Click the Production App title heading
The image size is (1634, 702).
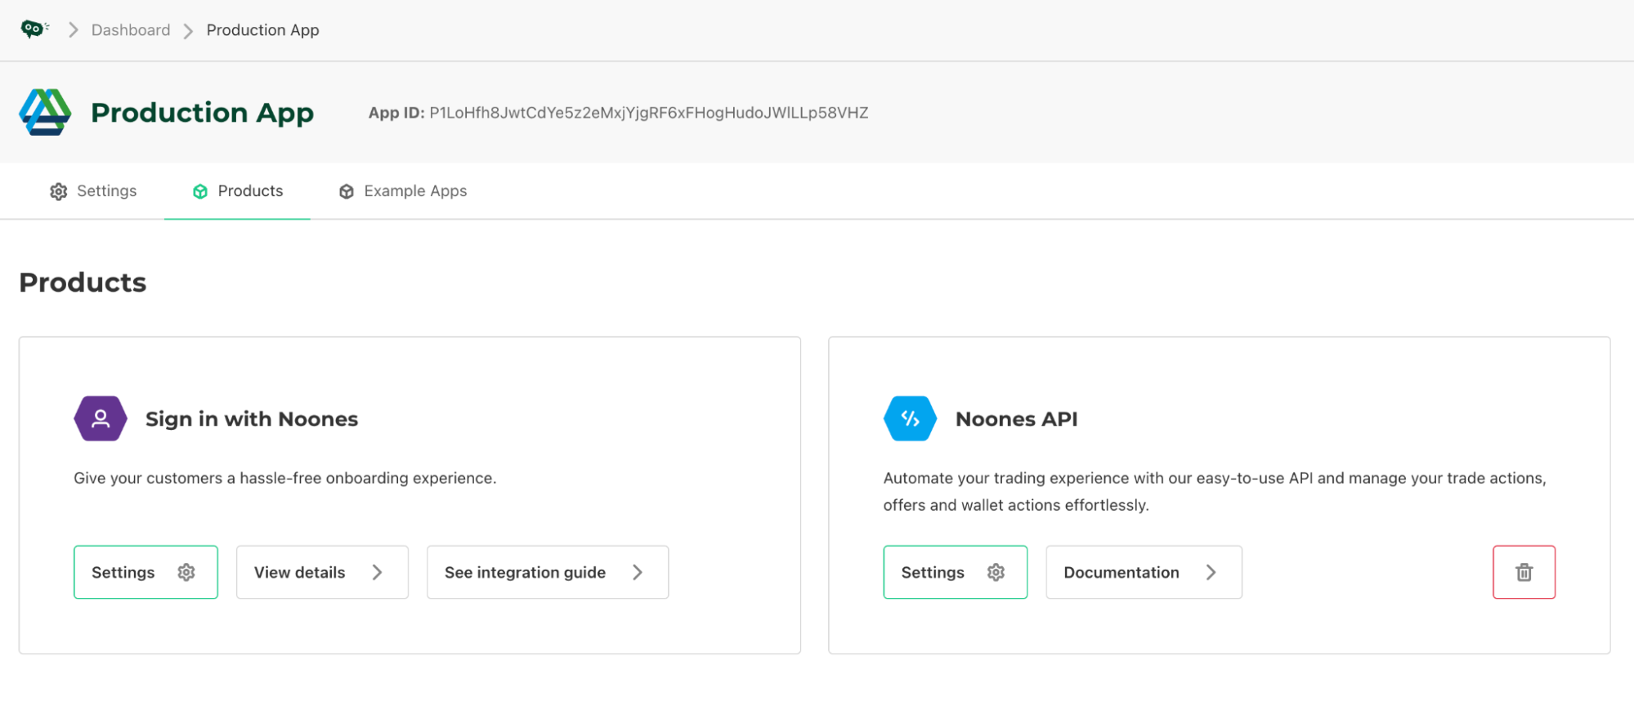(202, 112)
